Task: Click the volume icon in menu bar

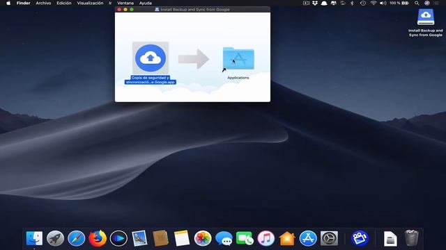Action: [383, 3]
